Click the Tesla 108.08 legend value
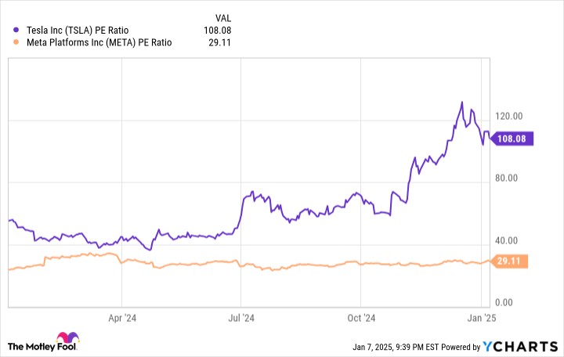This screenshot has height=357, width=564. (217, 31)
